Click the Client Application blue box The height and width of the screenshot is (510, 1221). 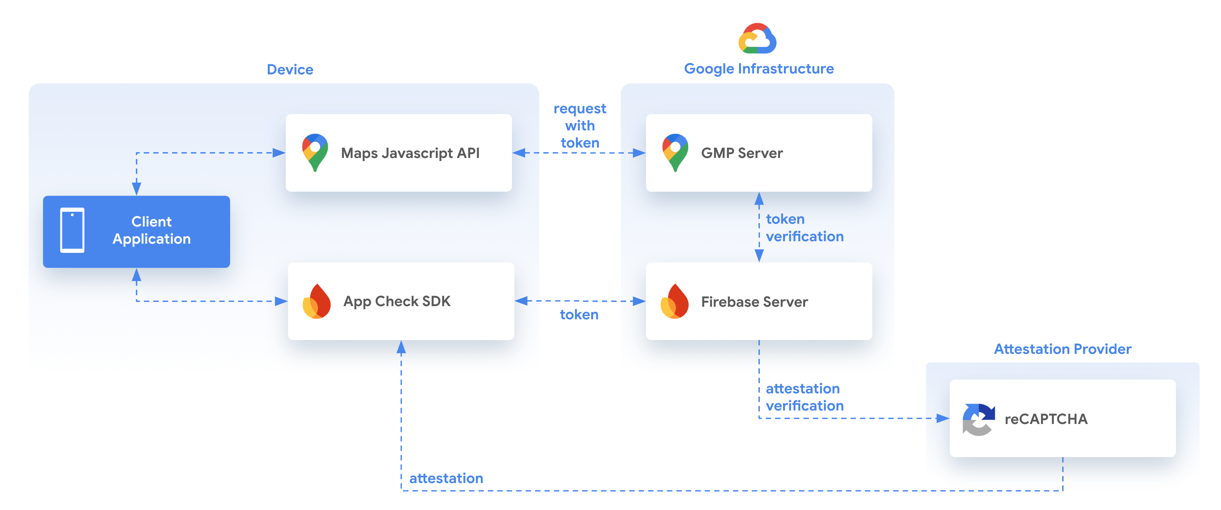(136, 231)
